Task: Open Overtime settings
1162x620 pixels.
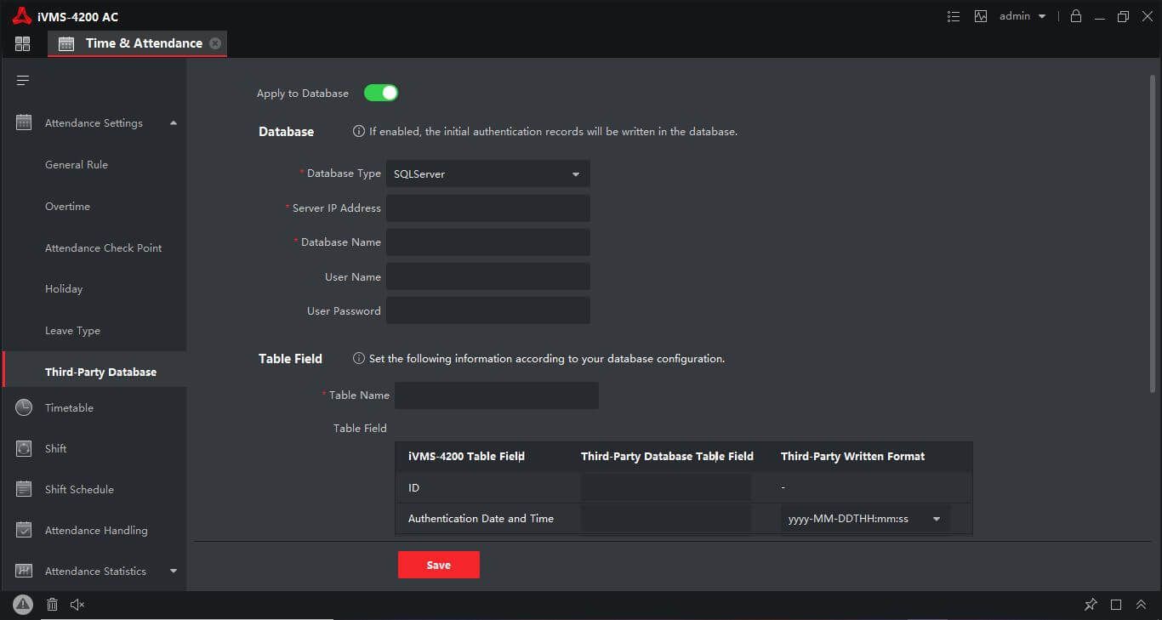Action: point(67,207)
